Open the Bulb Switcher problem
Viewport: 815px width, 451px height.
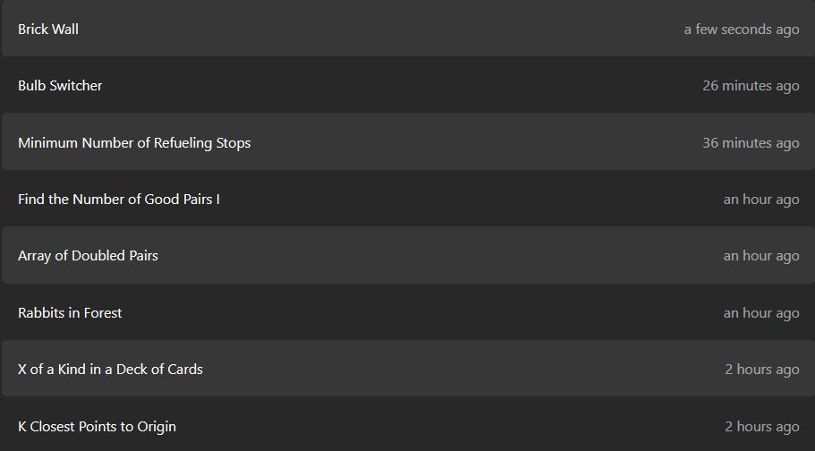[x=60, y=85]
